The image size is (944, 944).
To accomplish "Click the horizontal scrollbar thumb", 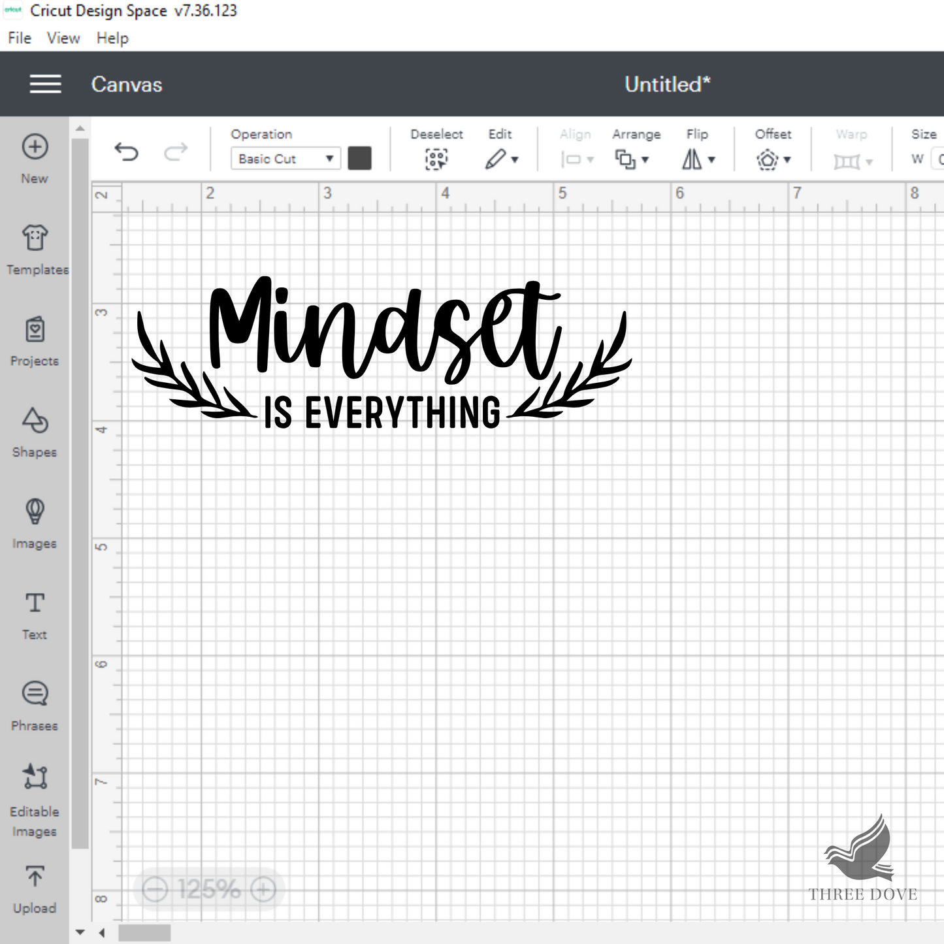I will pyautogui.click(x=144, y=933).
